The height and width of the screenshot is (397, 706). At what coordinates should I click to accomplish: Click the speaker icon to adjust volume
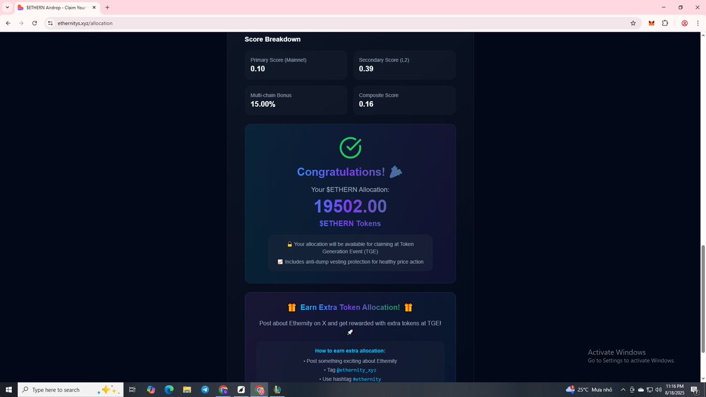(x=658, y=389)
